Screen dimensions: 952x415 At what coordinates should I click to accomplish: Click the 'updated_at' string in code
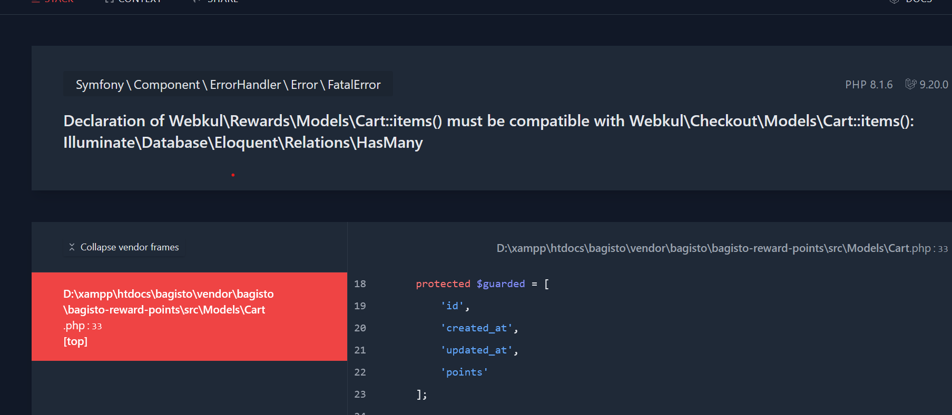(476, 350)
